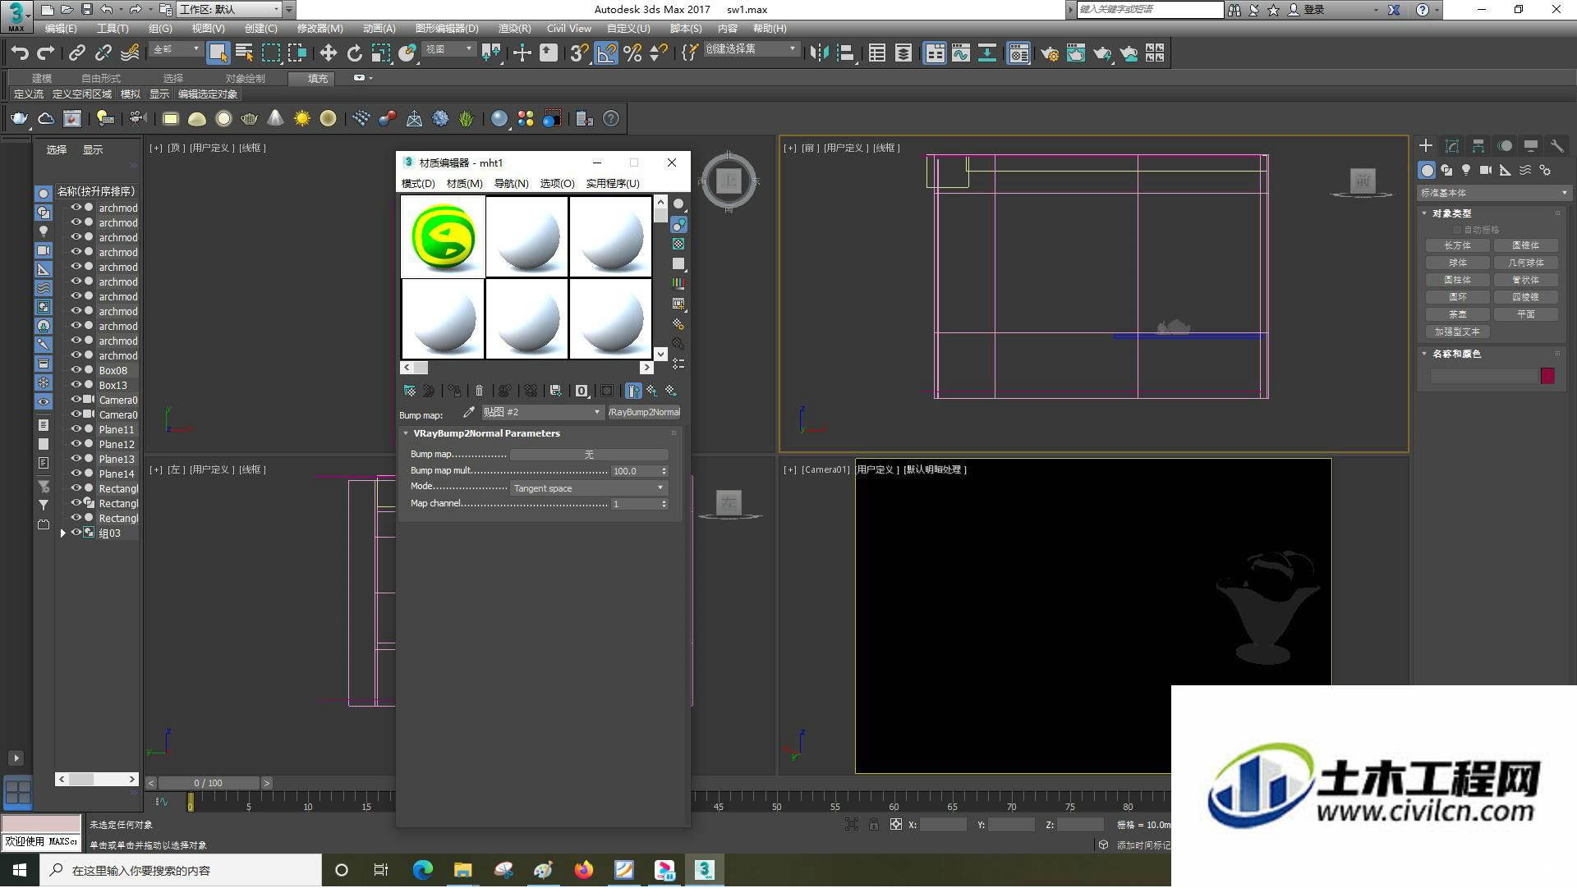Toggle visibility eye of Plane12
Screen dimensions: 1577x888
[x=76, y=445]
